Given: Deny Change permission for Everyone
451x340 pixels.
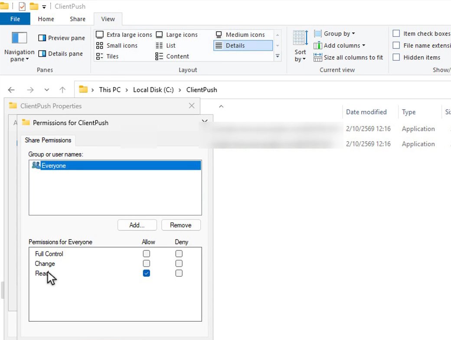Looking at the screenshot, I should [179, 264].
